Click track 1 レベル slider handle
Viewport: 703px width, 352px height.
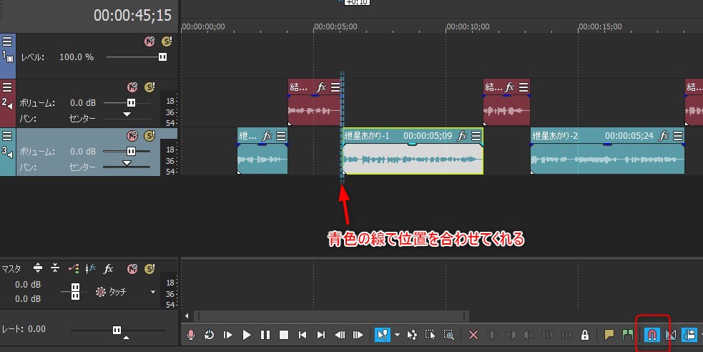[163, 57]
